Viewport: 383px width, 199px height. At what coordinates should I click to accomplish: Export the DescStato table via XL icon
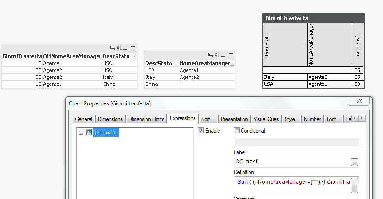(217, 55)
